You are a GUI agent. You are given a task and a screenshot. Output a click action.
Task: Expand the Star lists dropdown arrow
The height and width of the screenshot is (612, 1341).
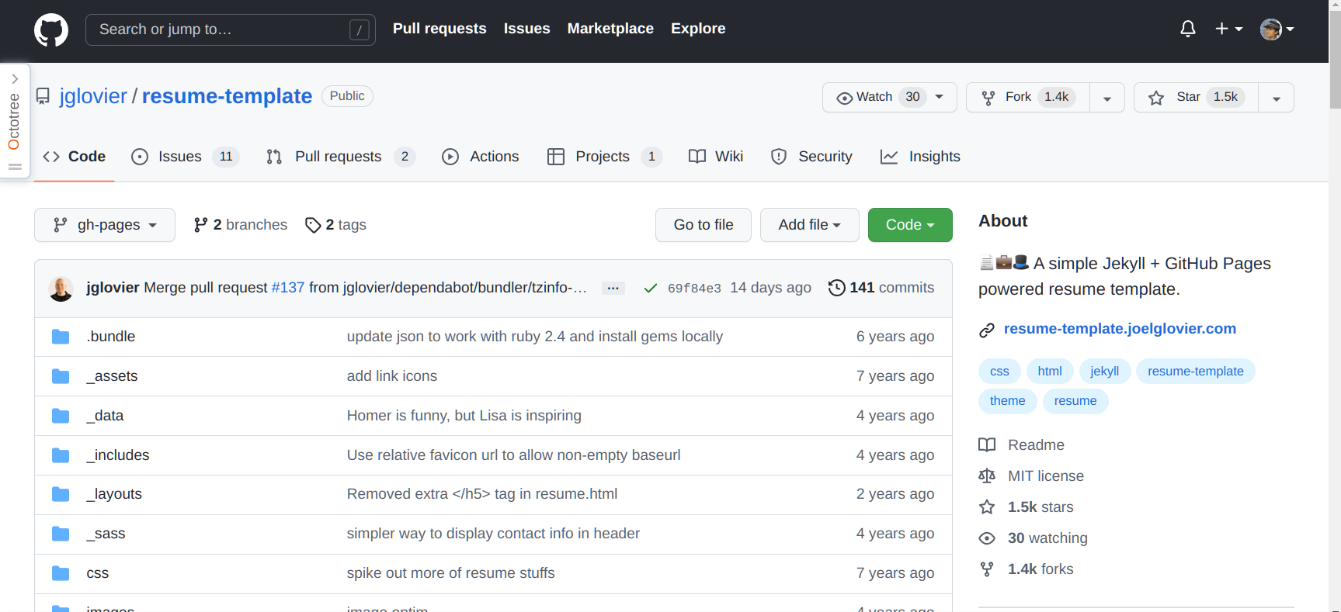coord(1277,98)
